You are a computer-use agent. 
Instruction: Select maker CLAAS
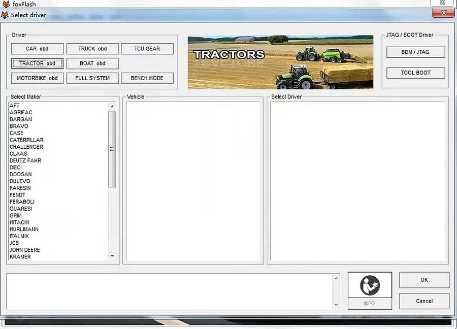pos(18,154)
